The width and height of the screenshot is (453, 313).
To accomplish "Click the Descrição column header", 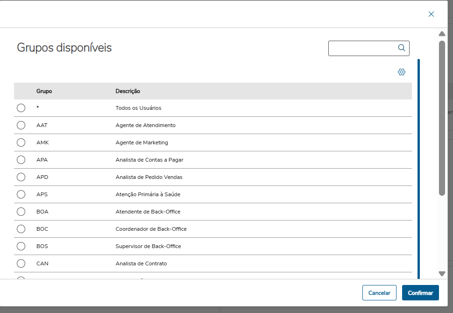I will [x=128, y=91].
